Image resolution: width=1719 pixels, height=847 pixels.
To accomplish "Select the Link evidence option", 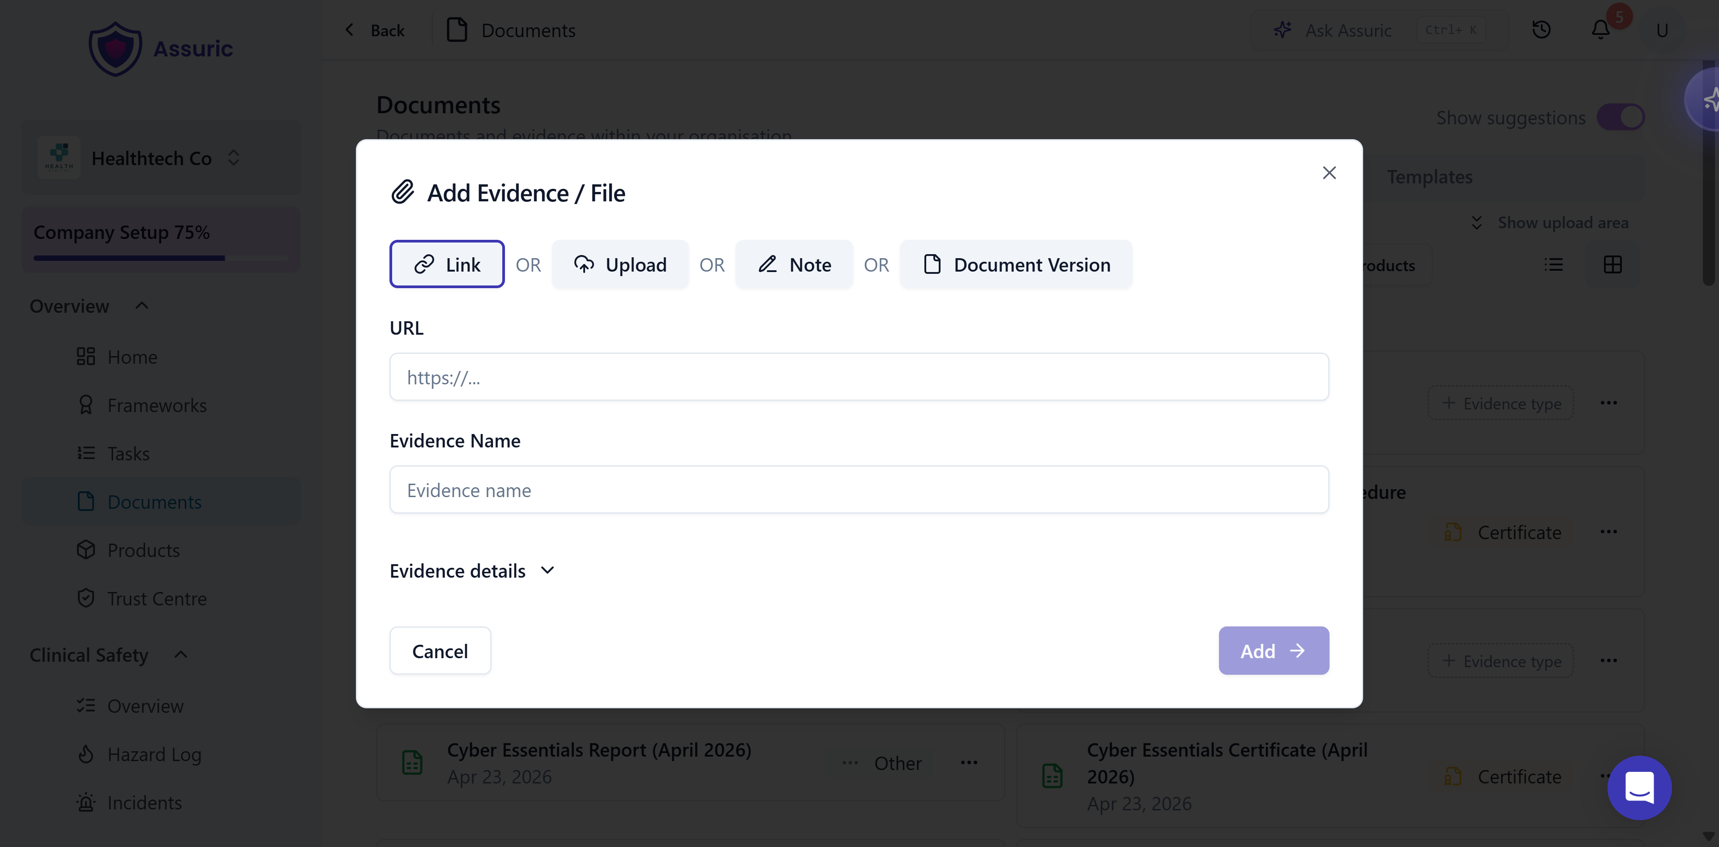I will [x=446, y=264].
